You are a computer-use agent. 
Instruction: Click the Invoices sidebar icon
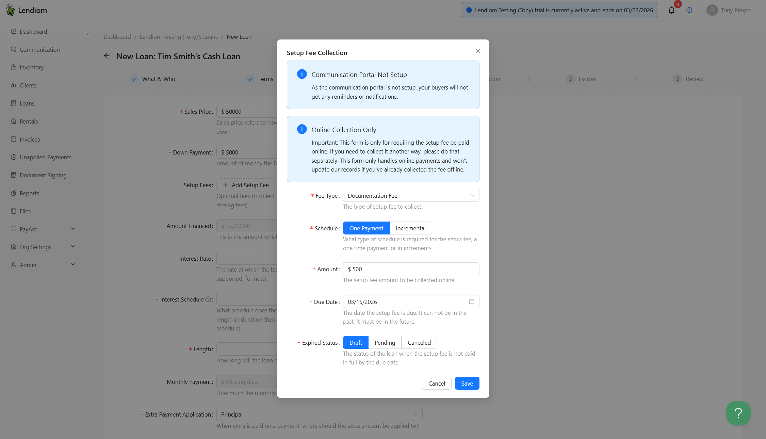14,139
